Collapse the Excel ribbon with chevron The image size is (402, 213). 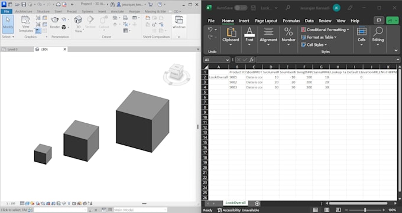click(396, 51)
